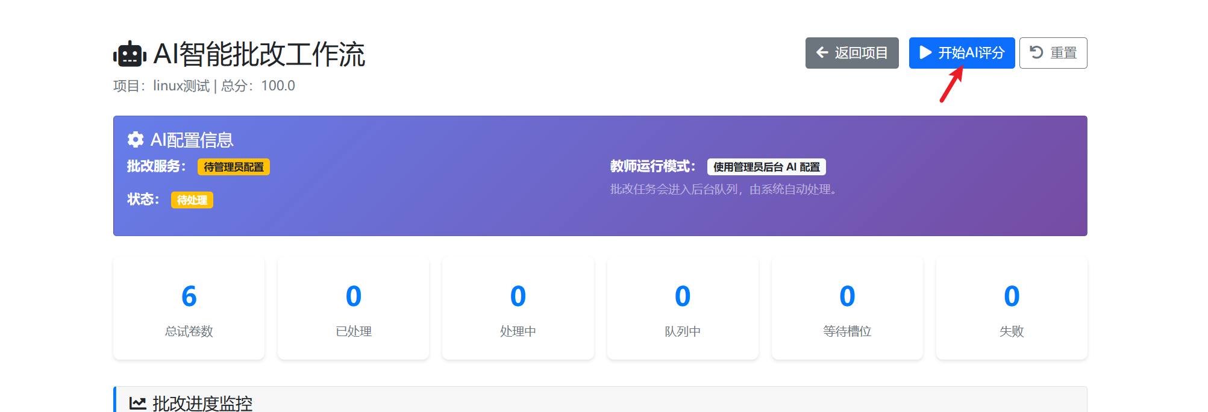The height and width of the screenshot is (412, 1208).
Task: Select the 已处理 statistics card
Action: tap(354, 308)
